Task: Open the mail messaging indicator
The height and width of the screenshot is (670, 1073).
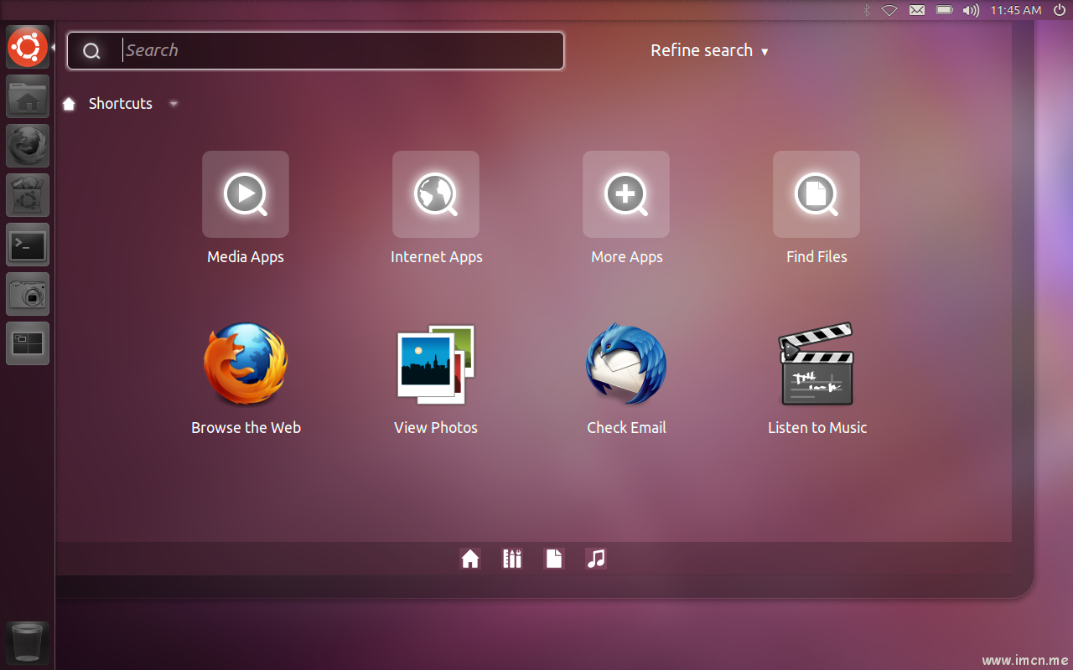Action: [x=917, y=10]
